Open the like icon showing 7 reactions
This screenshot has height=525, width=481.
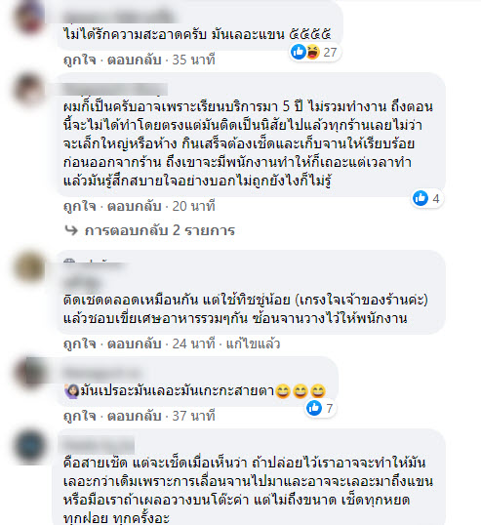pyautogui.click(x=314, y=408)
